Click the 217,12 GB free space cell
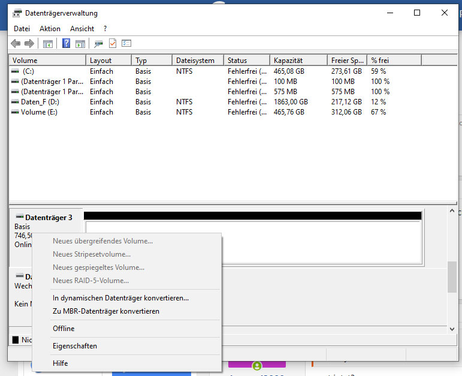462x376 pixels. pos(346,102)
